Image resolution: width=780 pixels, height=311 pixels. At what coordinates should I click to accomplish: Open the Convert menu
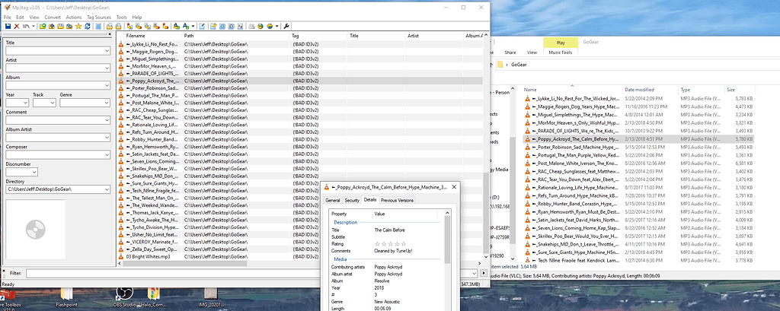point(53,17)
